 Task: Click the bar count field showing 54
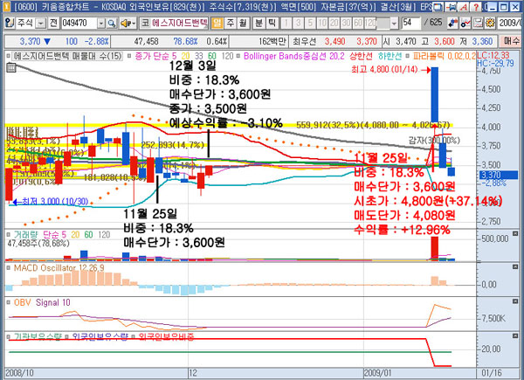[x=410, y=23]
